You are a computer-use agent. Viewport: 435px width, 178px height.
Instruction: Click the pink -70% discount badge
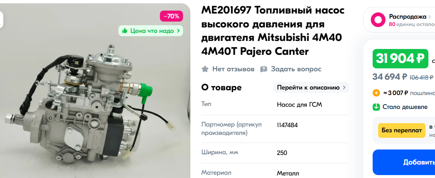pos(171,16)
